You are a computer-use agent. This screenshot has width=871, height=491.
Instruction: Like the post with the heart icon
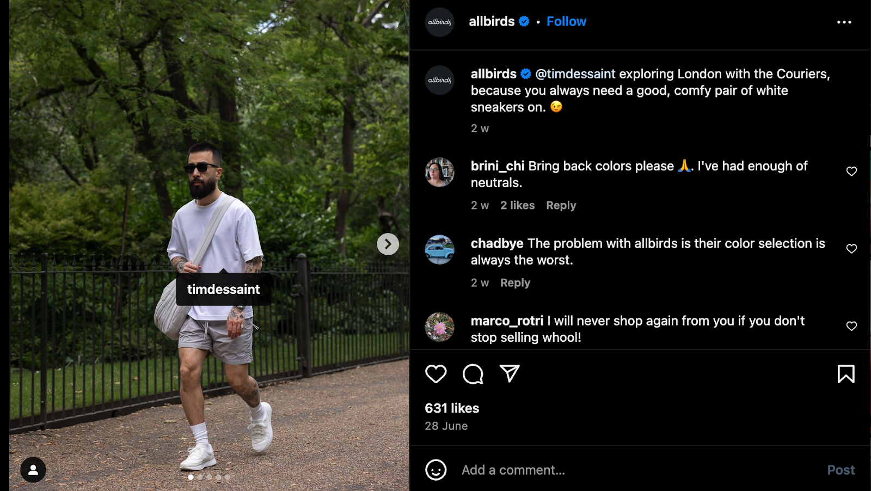[436, 374]
